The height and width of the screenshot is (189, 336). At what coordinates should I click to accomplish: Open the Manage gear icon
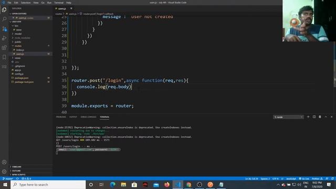tap(4, 172)
